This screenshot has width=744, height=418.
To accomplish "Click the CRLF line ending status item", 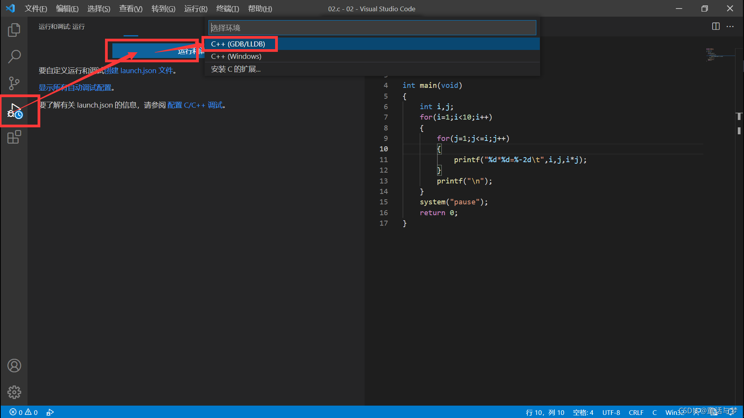I will [x=636, y=412].
